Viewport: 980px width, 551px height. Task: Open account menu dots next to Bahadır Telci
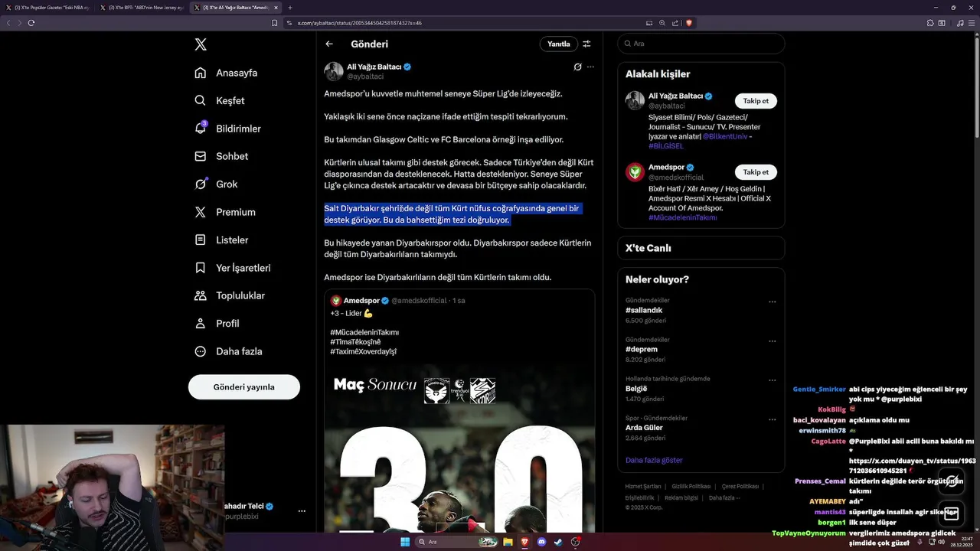pyautogui.click(x=302, y=510)
